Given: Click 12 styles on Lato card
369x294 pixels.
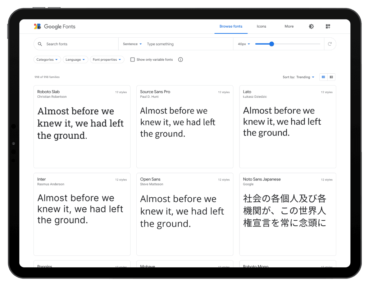Looking at the screenshot, I should [327, 92].
